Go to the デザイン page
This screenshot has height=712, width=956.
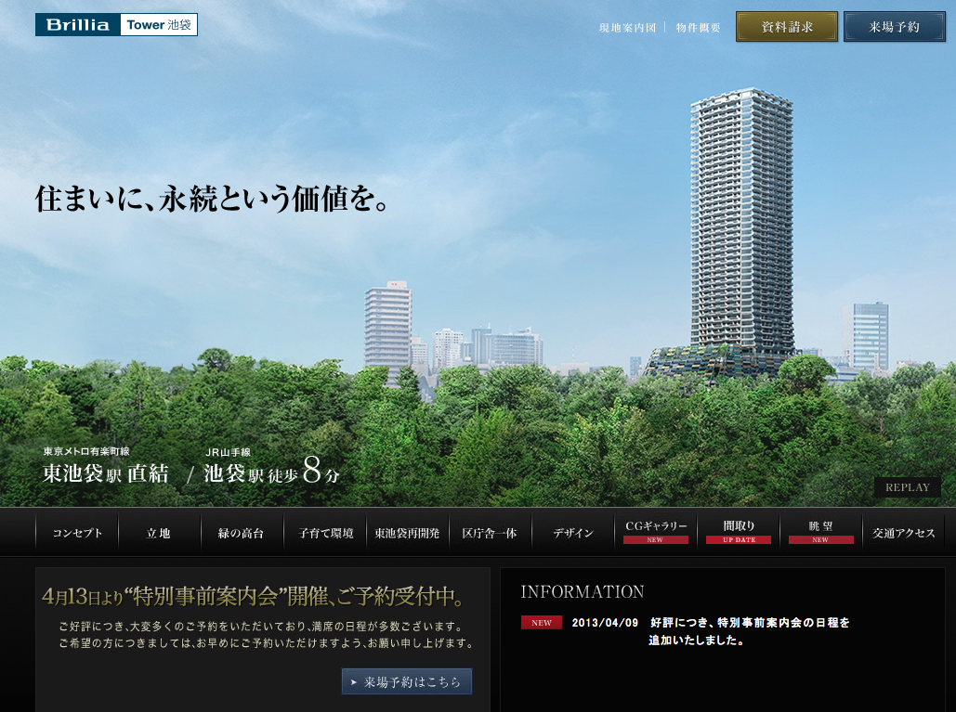click(573, 533)
